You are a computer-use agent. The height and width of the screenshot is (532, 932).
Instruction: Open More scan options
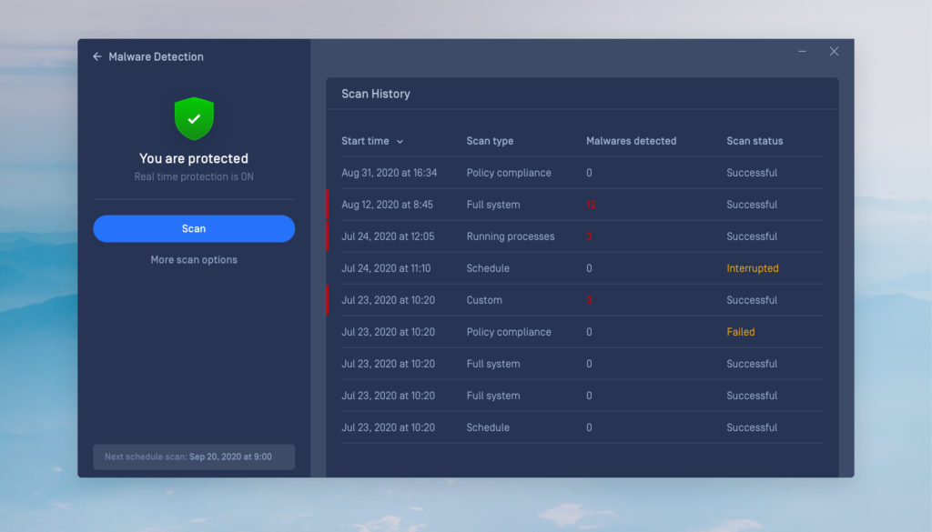pyautogui.click(x=194, y=260)
